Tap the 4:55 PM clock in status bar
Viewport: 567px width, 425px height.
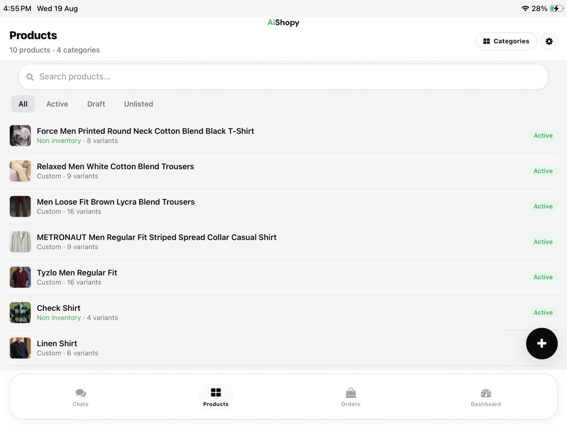17,8
